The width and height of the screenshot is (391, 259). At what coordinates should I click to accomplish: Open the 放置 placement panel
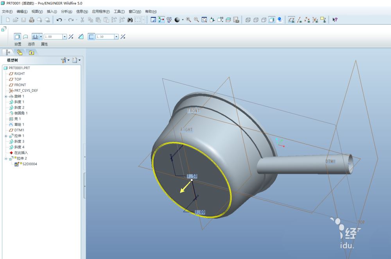[18, 44]
